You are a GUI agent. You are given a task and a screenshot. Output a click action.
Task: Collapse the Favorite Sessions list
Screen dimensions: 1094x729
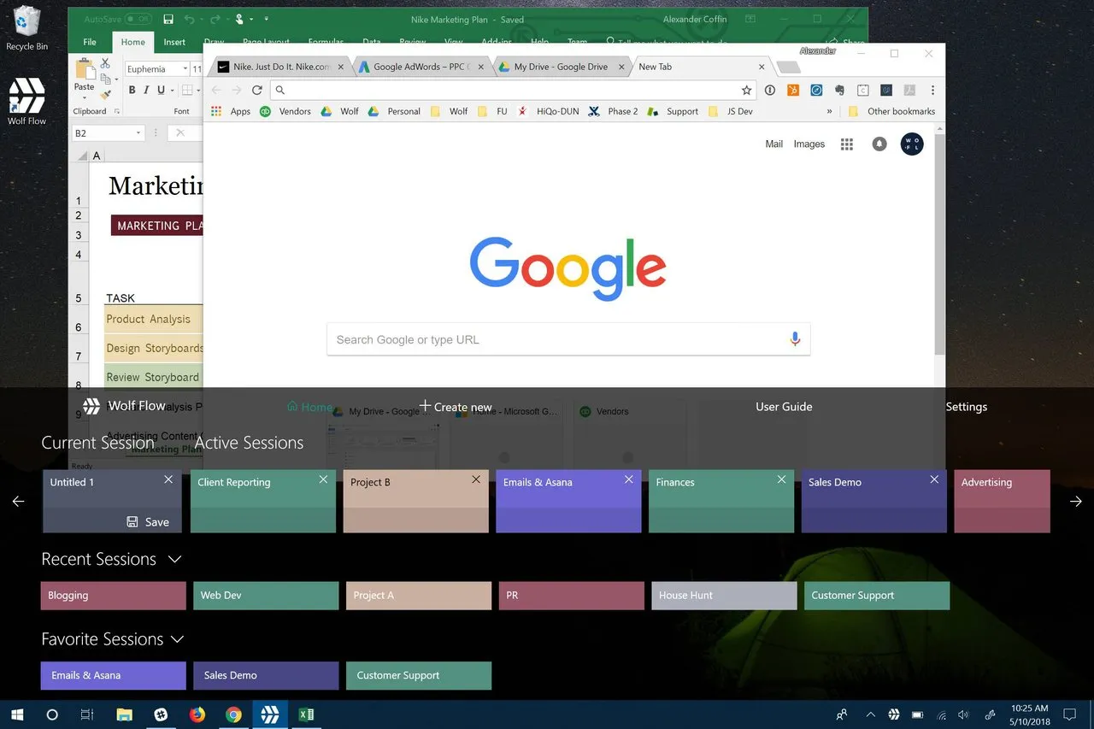click(178, 639)
